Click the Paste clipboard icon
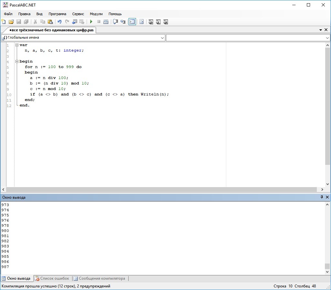The height and width of the screenshot is (290, 331). [x=50, y=22]
